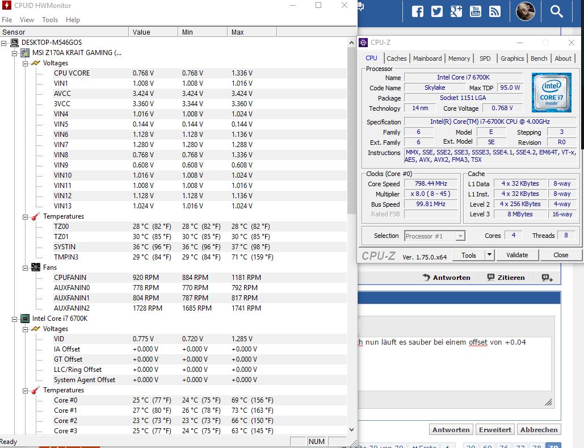Click the Intel Core i7 logo in CPU-Z
Viewport: 584px width, 448px height.
click(551, 93)
